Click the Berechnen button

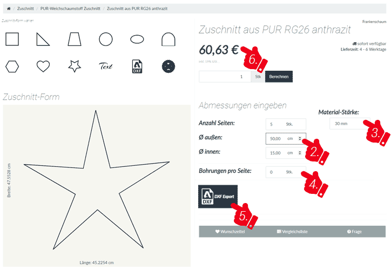(x=279, y=77)
